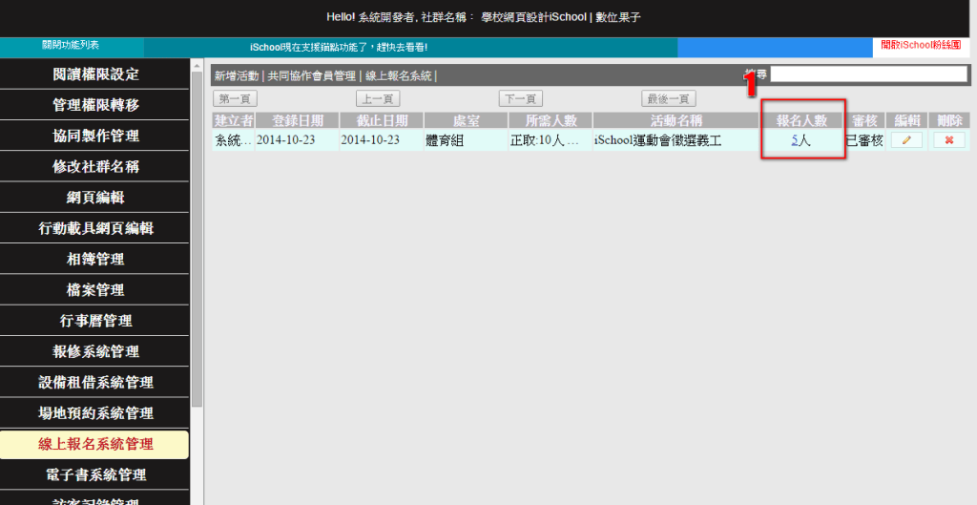Click the 活動名稱 column header
The height and width of the screenshot is (505, 977).
676,120
